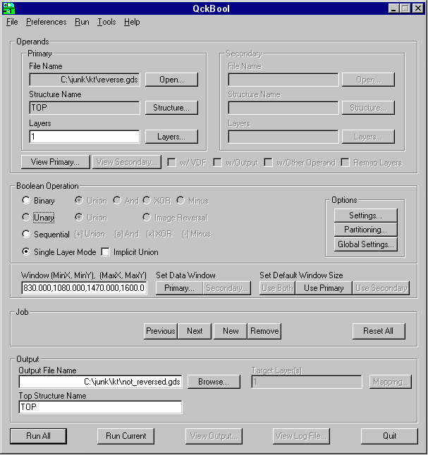Open the Preferences menu
The image size is (428, 455).
click(46, 22)
